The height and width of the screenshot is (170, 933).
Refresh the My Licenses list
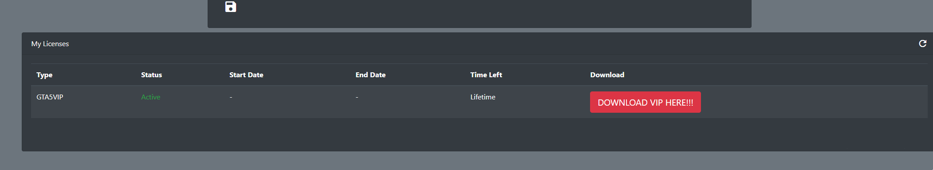[922, 43]
